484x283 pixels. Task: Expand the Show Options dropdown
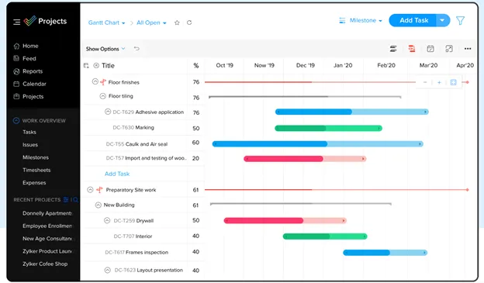pos(105,49)
